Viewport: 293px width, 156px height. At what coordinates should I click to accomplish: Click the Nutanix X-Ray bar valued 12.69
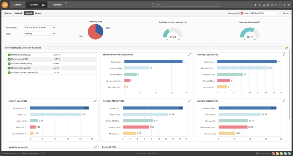pyautogui.click(x=146, y=114)
